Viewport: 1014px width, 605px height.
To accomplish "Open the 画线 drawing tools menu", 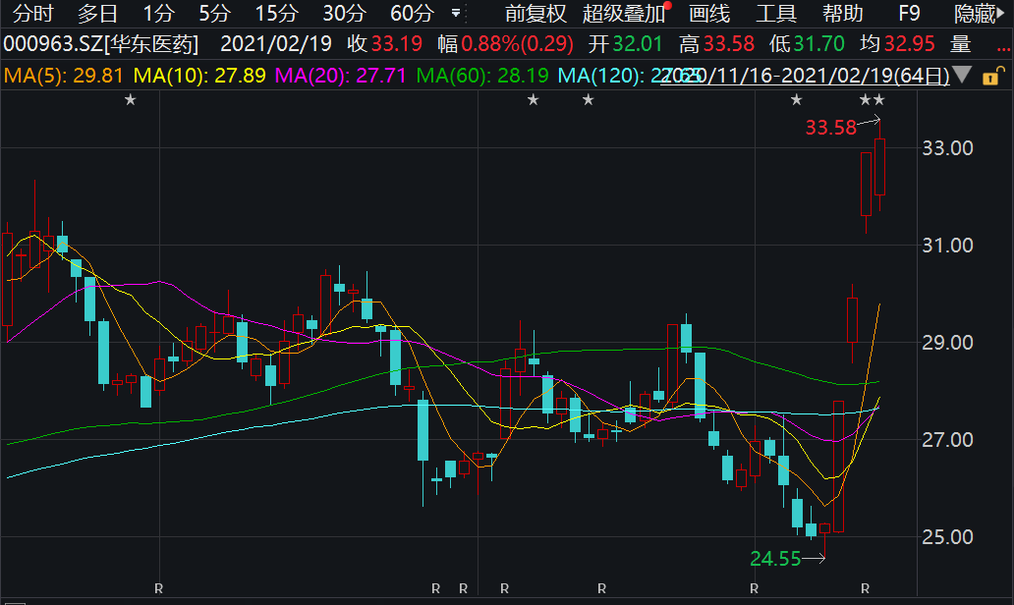I will point(709,14).
